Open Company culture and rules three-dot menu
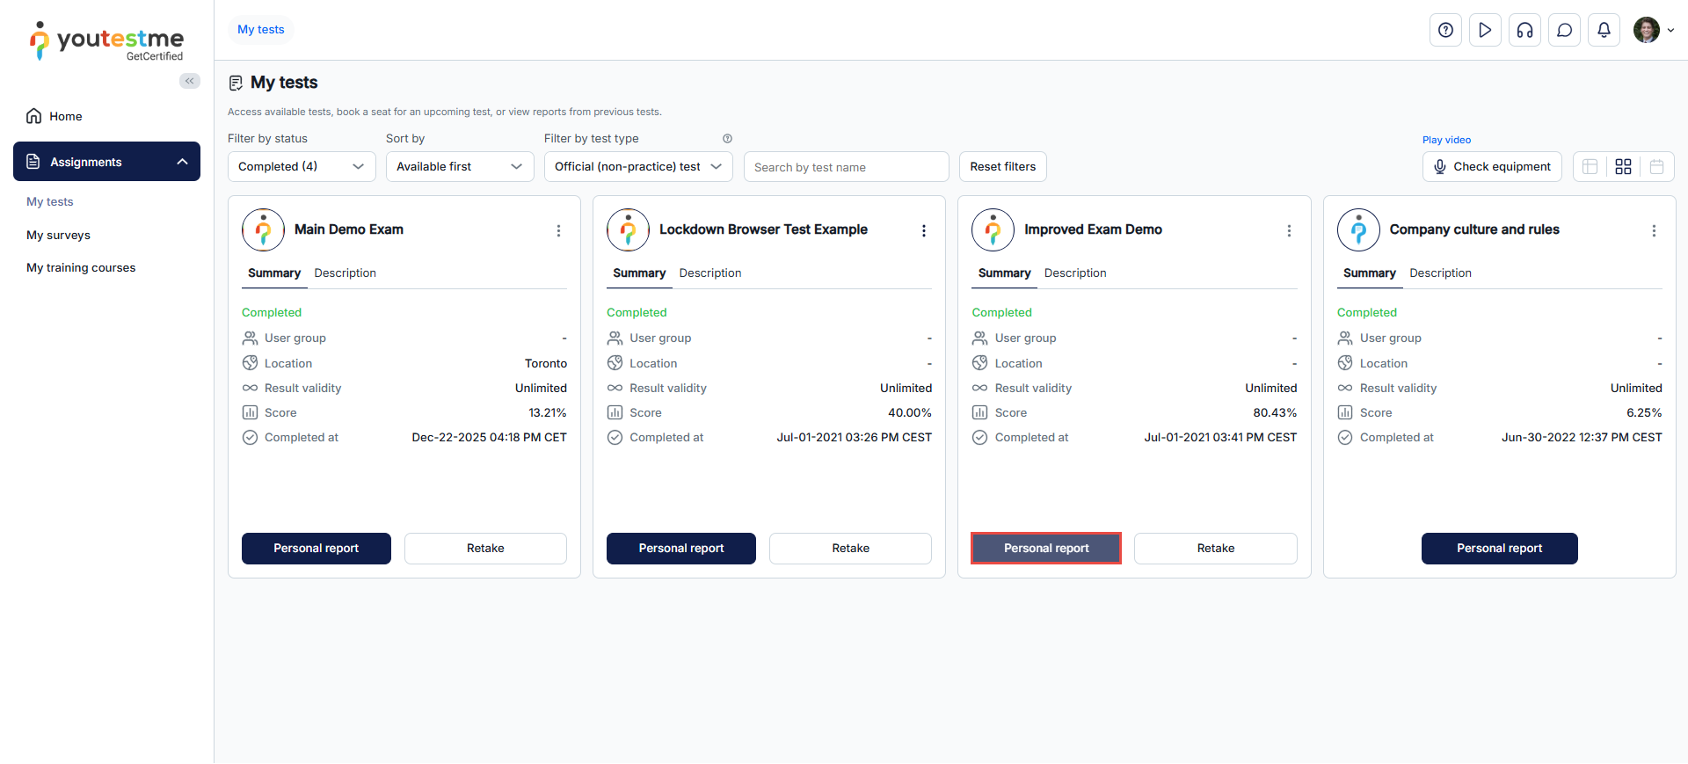Viewport: 1688px width, 764px height. [1654, 230]
